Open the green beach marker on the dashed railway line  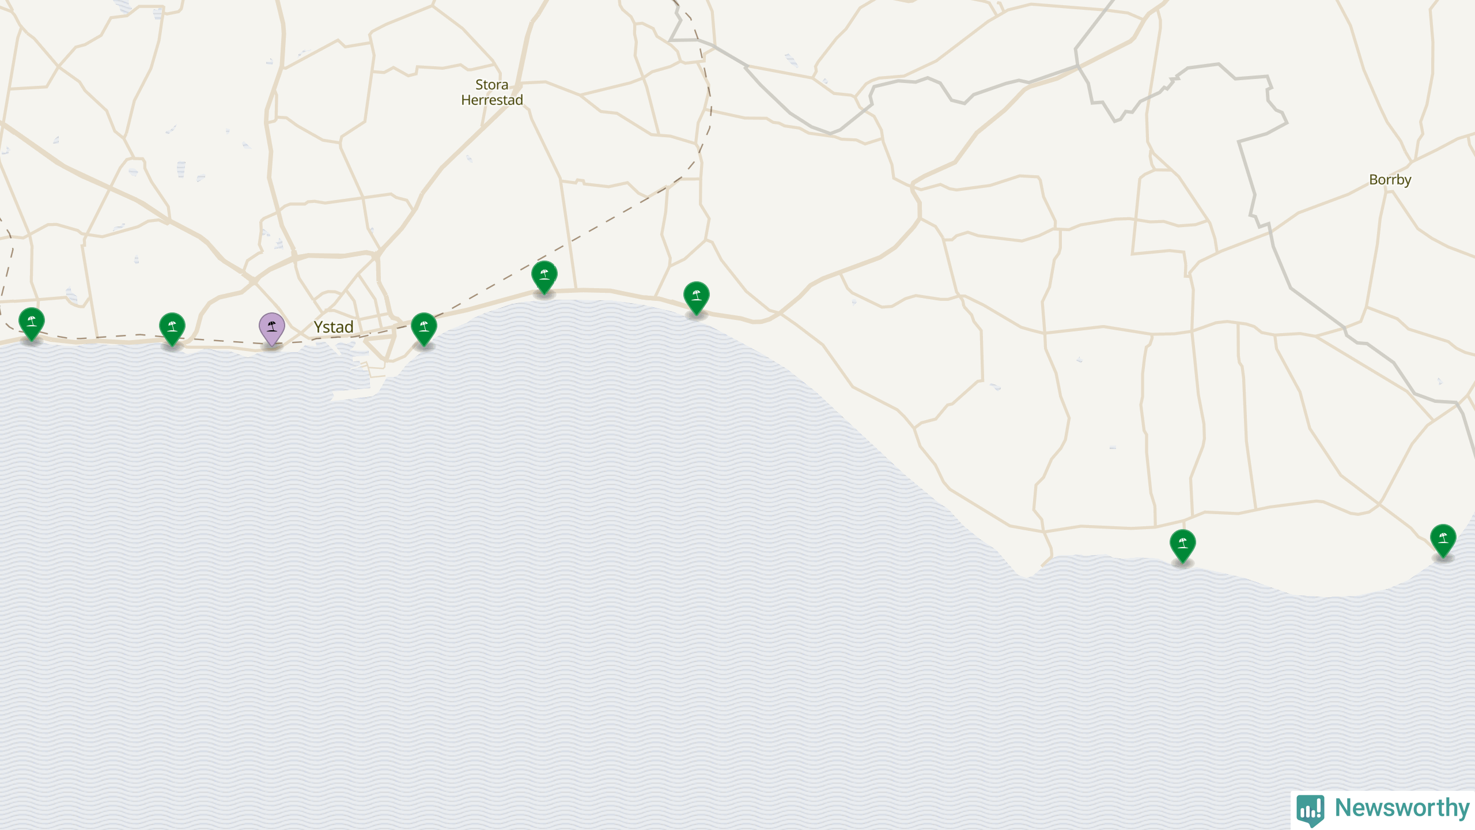(x=544, y=277)
